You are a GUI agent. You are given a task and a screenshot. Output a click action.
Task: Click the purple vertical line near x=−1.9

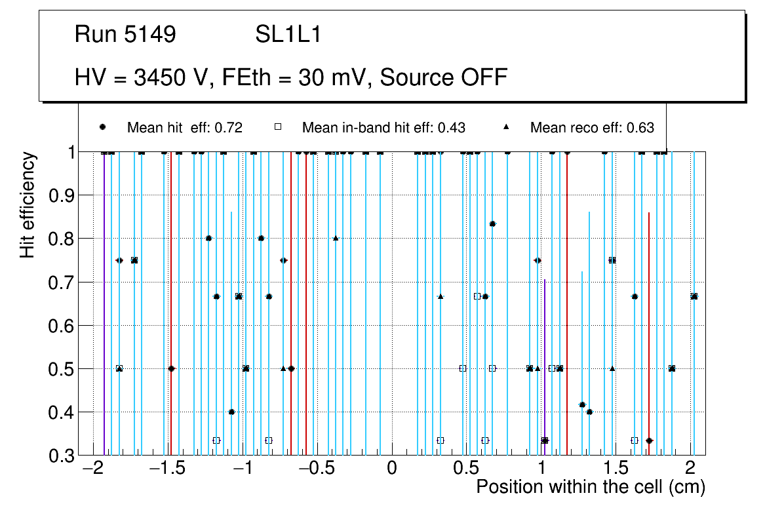point(104,302)
